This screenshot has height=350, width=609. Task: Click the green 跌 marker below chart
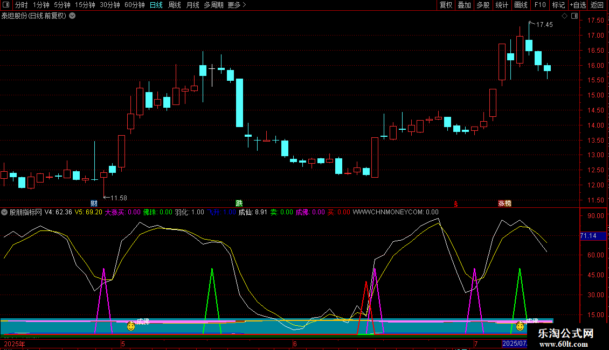(x=239, y=204)
